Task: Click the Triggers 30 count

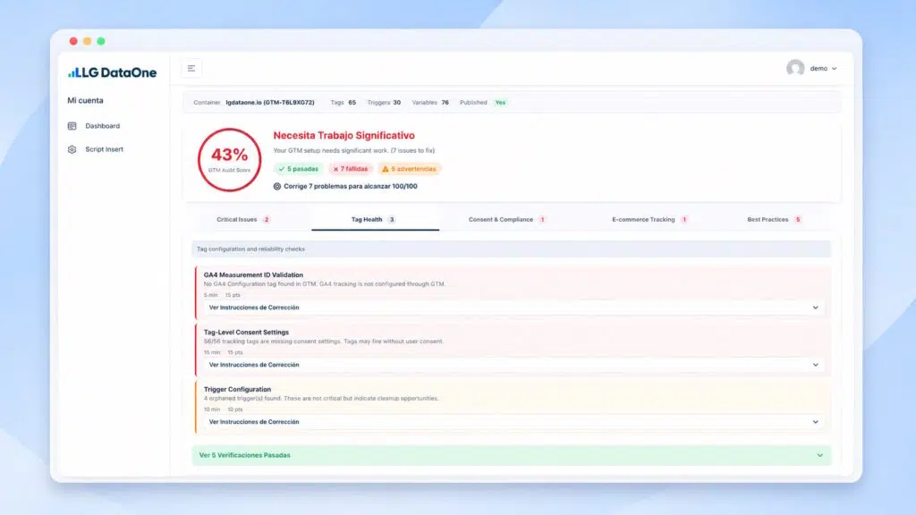Action: coord(384,102)
